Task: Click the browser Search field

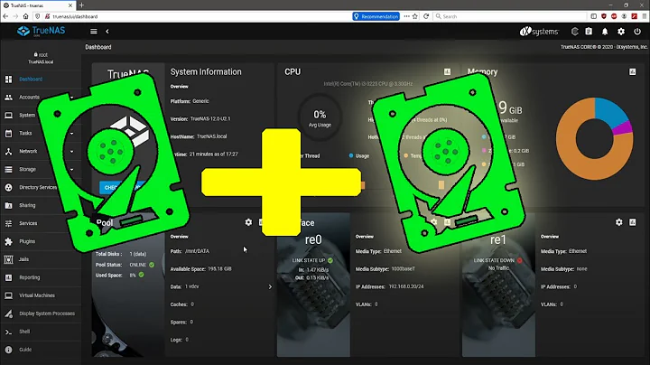Action: [510, 16]
